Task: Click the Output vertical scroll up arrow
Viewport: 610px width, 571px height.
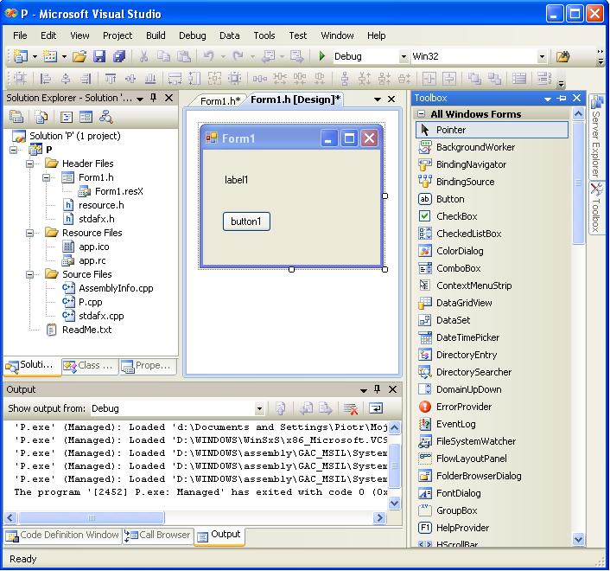Action: (x=395, y=427)
